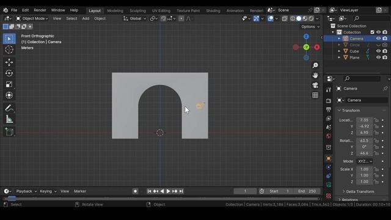Select the Rotate tool
391x220 pixels.
(9, 73)
